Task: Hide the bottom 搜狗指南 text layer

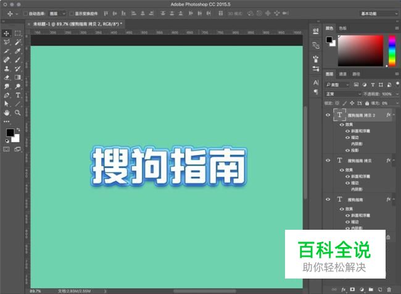Action: tap(328, 199)
